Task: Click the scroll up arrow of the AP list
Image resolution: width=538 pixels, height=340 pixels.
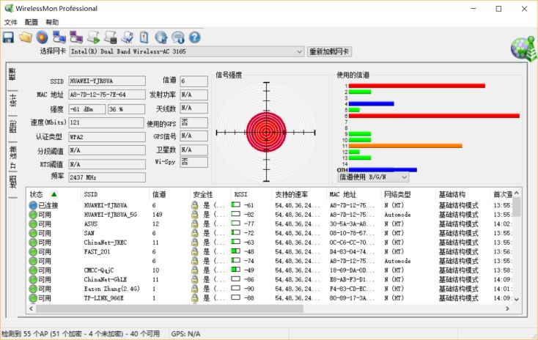Action: click(517, 193)
